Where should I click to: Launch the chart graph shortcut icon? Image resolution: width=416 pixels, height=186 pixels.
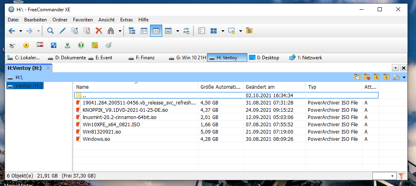pos(95,45)
